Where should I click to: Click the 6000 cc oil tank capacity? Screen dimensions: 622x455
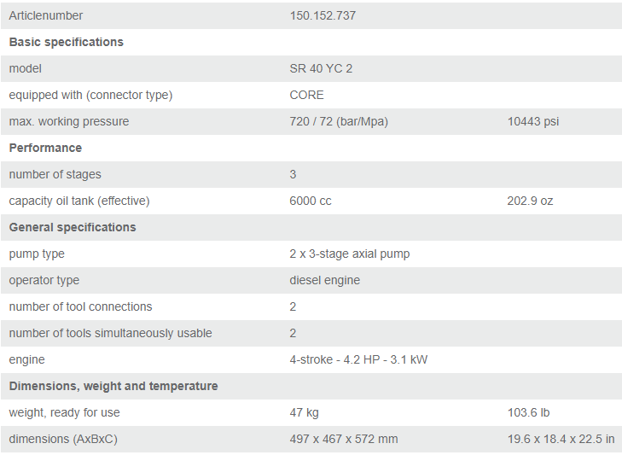(x=311, y=201)
